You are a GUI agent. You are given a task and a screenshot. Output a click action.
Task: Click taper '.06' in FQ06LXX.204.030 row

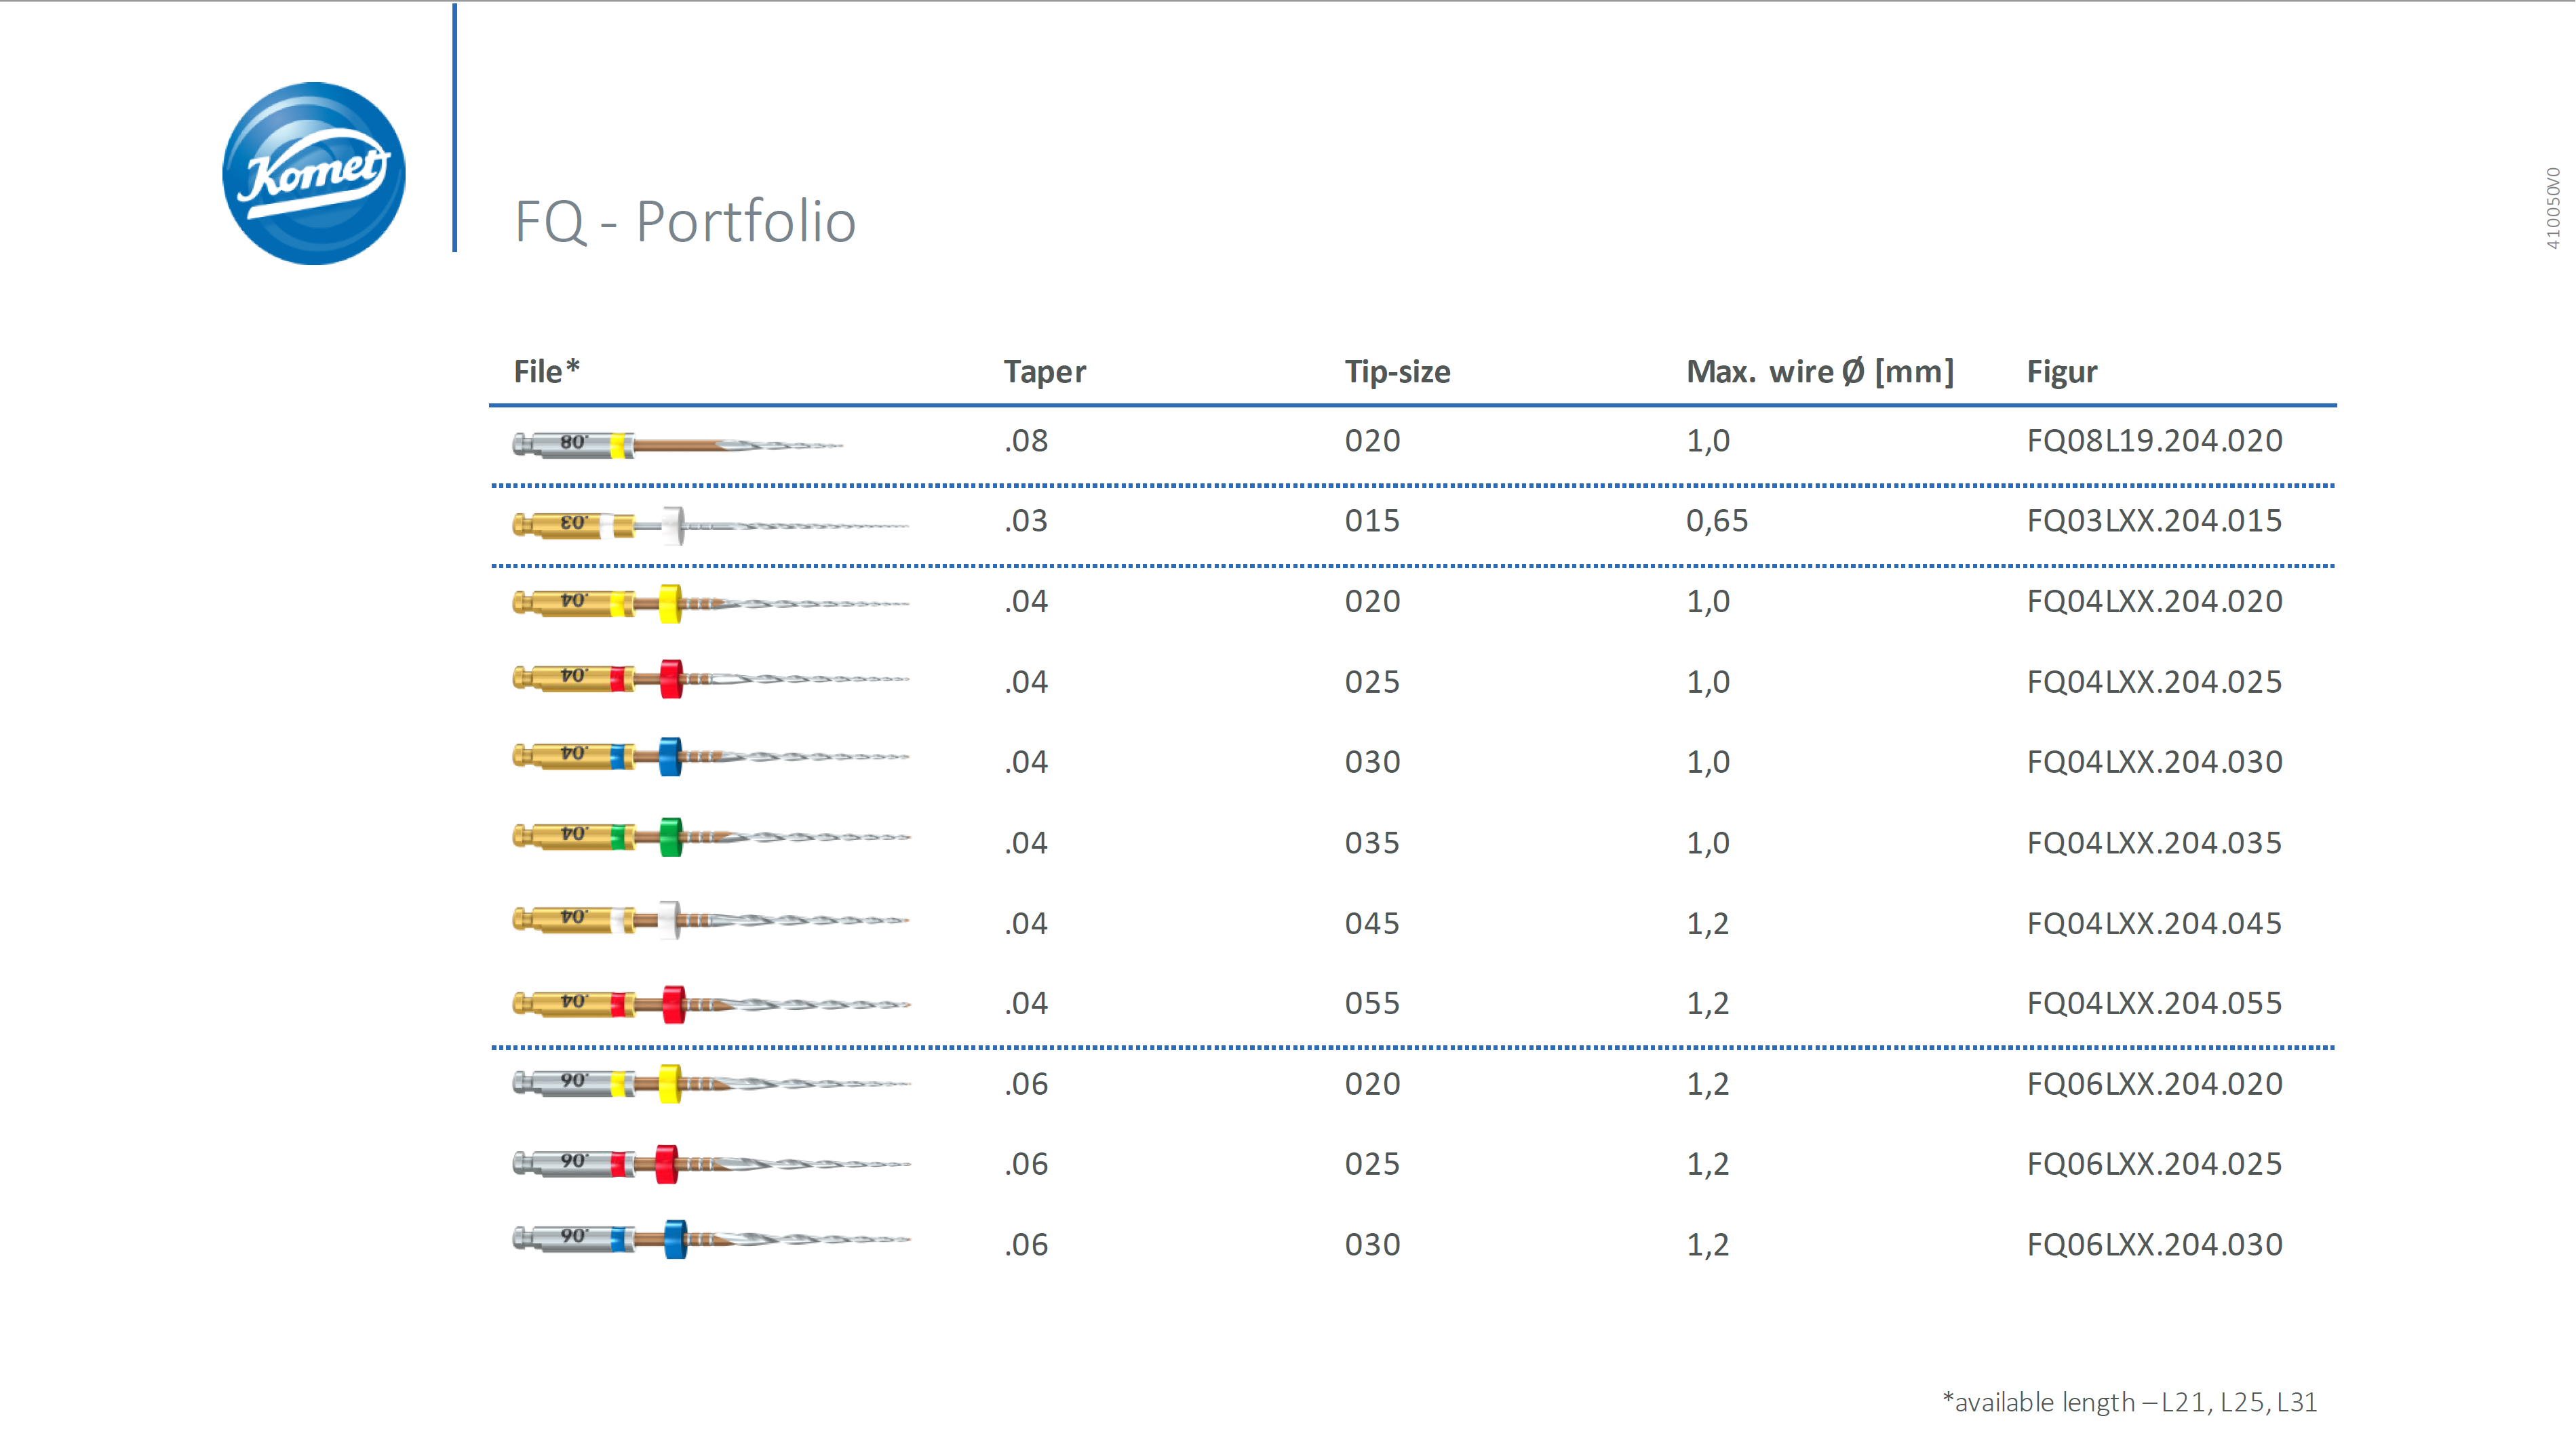1026,1245
